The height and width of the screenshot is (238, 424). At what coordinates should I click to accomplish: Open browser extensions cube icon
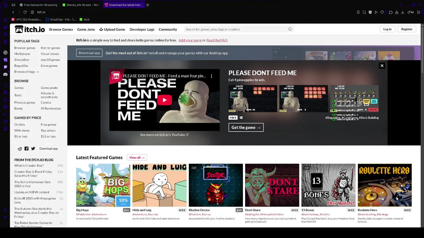coord(391,12)
